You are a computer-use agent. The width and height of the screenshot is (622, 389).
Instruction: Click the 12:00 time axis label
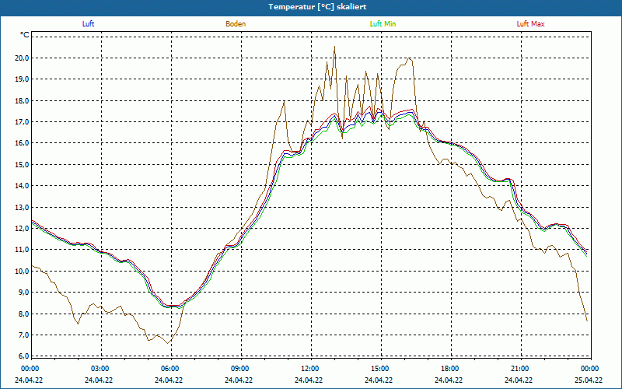coord(310,369)
